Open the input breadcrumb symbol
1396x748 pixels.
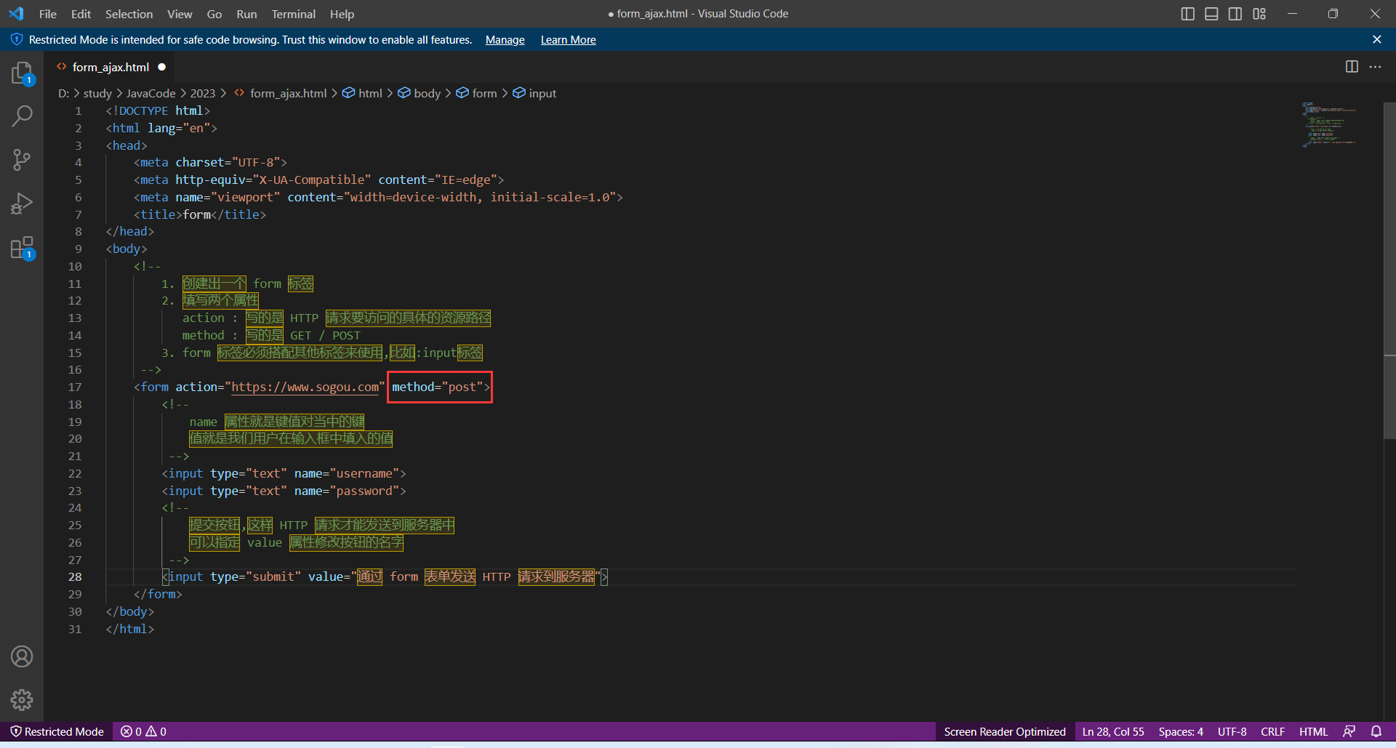[534, 93]
